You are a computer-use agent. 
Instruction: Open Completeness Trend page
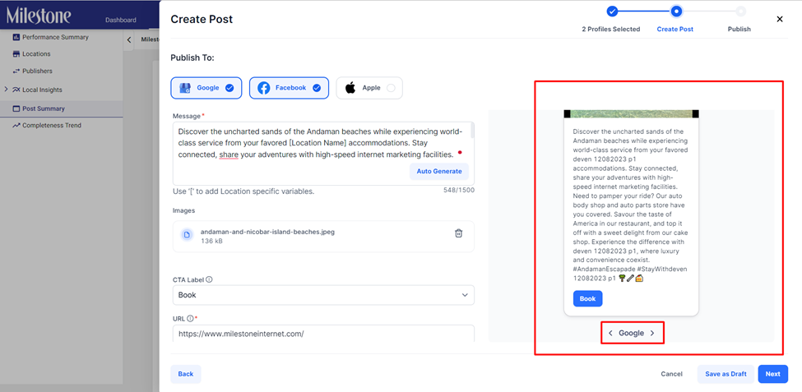point(52,125)
